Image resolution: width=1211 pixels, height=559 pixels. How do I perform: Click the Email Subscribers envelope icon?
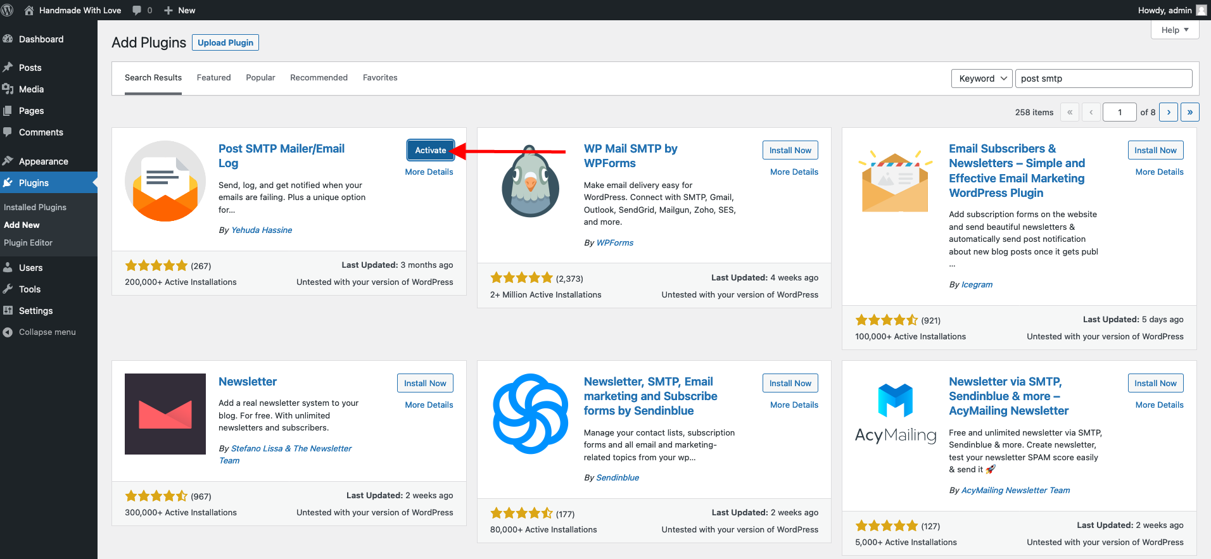[x=896, y=181]
